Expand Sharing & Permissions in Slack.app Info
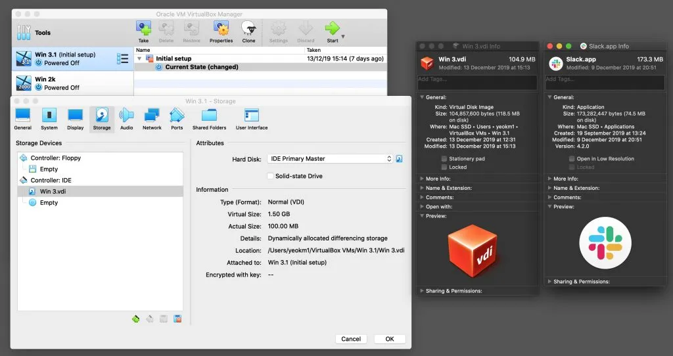Image resolution: width=673 pixels, height=356 pixels. pos(550,281)
